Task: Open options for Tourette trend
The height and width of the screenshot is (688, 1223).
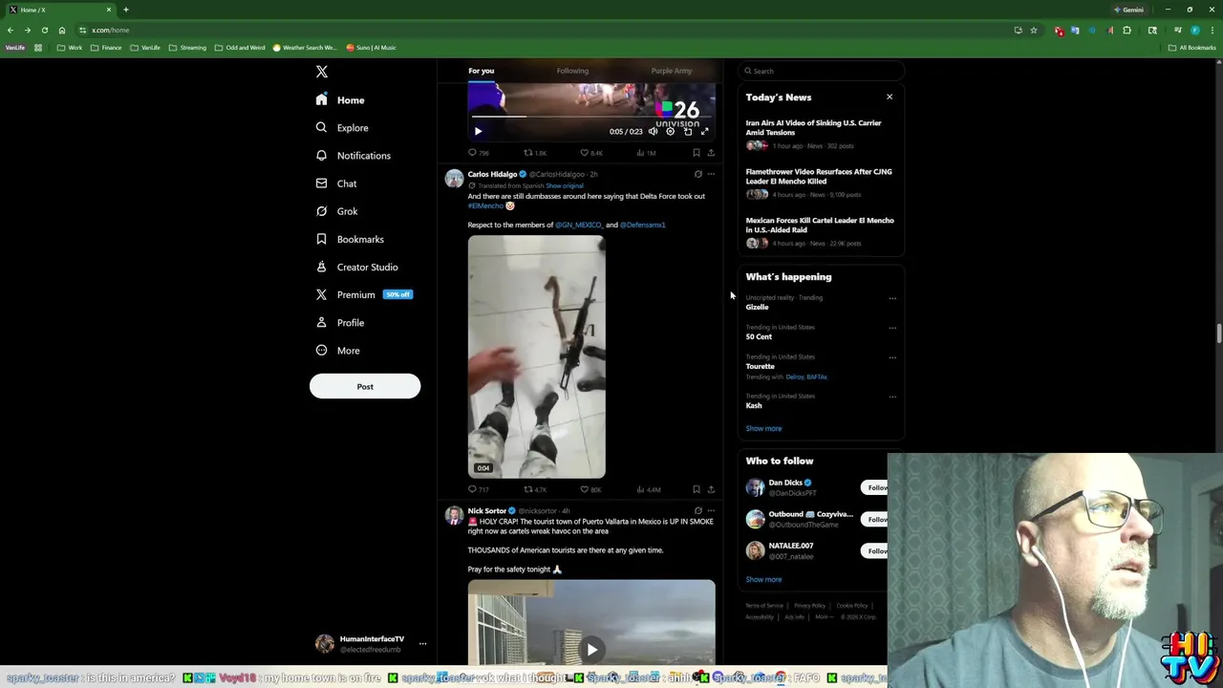Action: [892, 357]
